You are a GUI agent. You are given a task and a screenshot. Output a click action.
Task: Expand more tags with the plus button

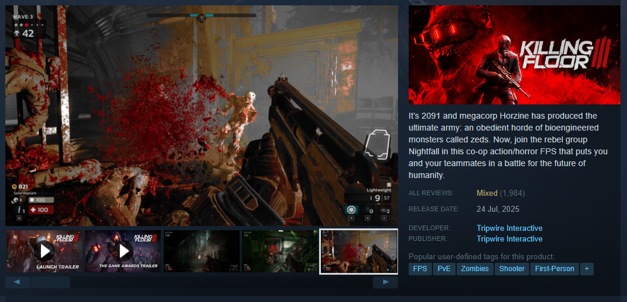pos(587,269)
